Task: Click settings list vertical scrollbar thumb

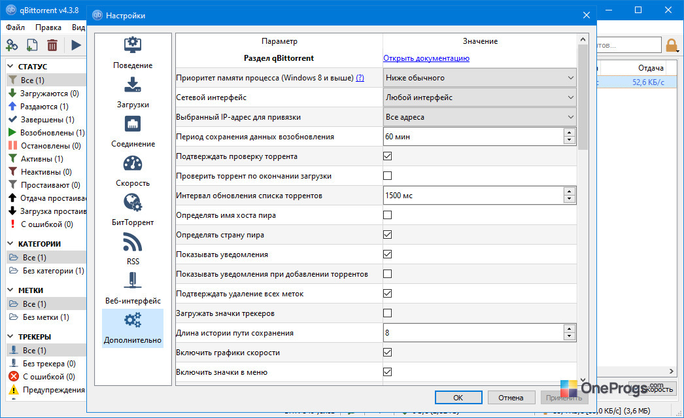Action: [583, 97]
